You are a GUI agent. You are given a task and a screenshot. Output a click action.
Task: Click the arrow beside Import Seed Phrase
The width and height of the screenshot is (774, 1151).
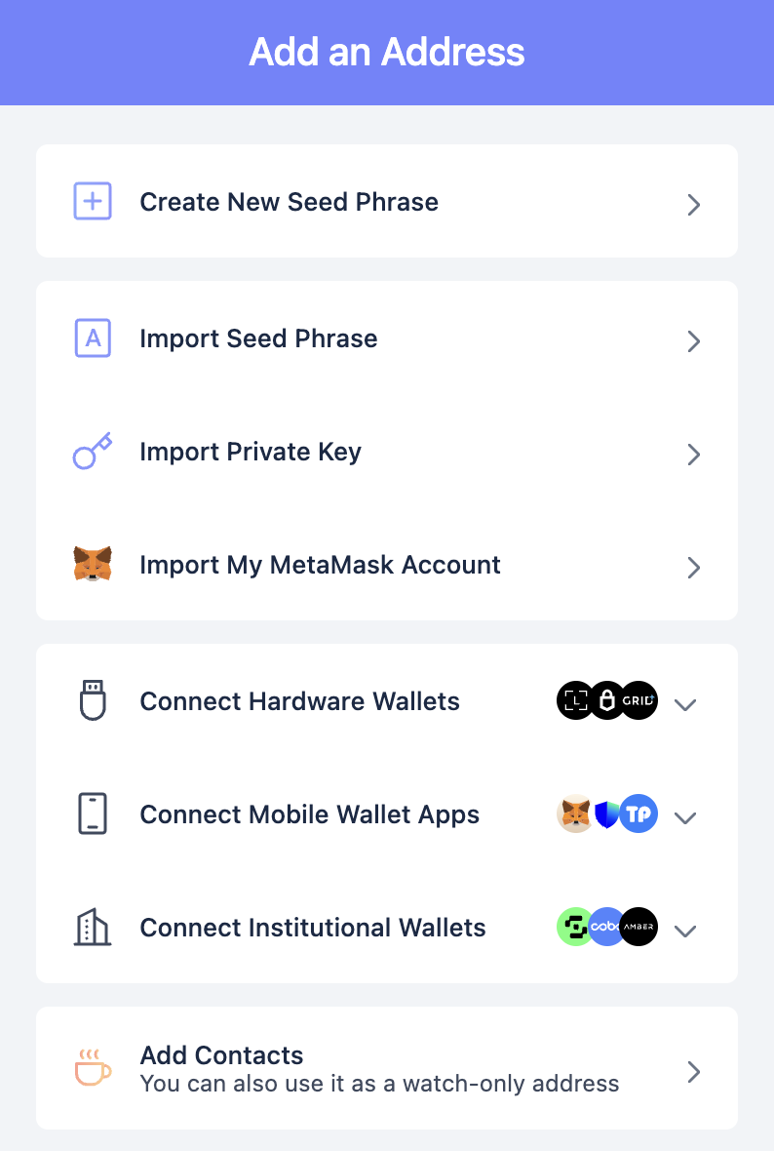pos(694,341)
